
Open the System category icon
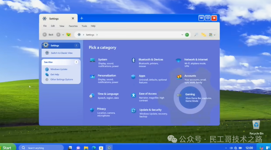tap(92, 60)
